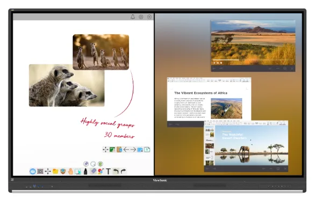Open the magic box resource tool
This screenshot has height=199, width=316.
(x=63, y=172)
